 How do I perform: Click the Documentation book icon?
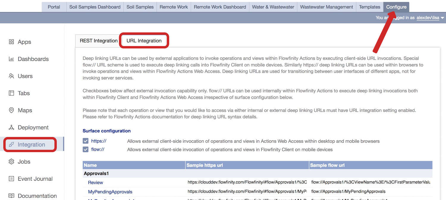pos(11,196)
